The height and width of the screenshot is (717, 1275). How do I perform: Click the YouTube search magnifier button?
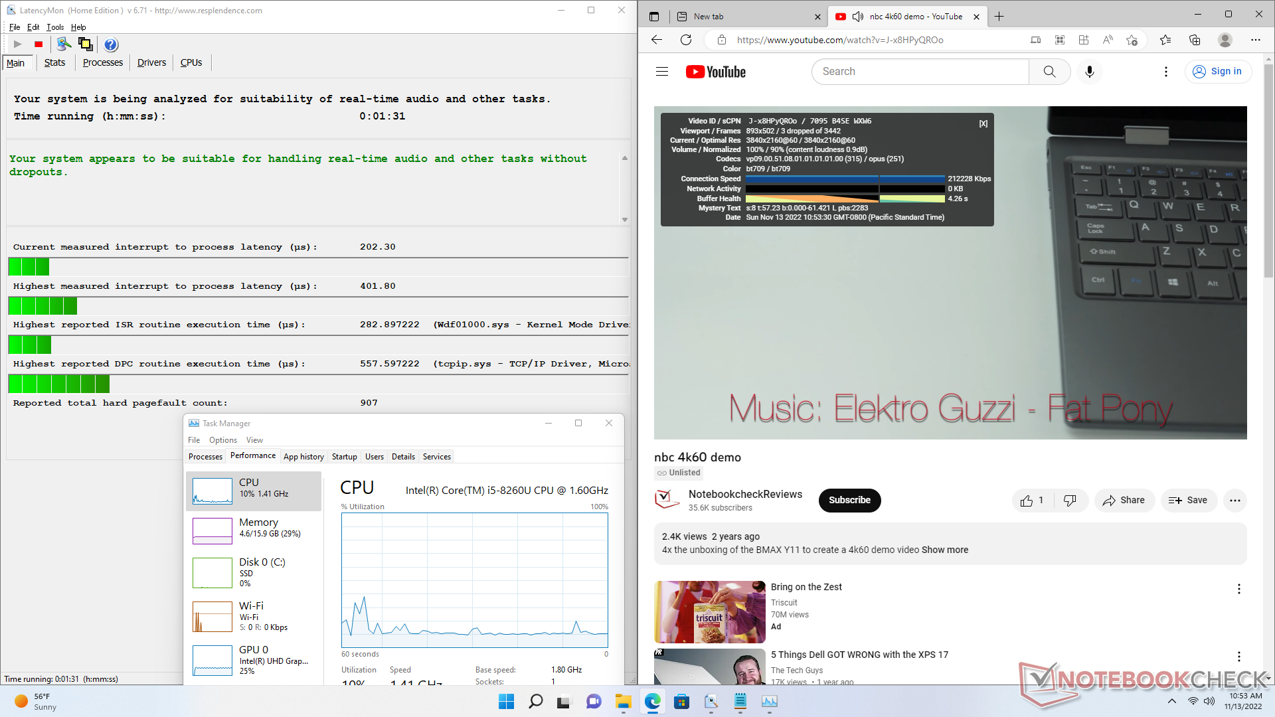pos(1049,72)
